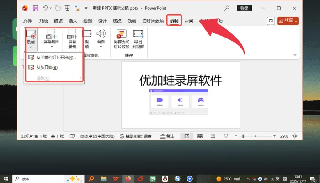
Task: Click the spell check book icon in status bar
Action: pyautogui.click(x=72, y=136)
